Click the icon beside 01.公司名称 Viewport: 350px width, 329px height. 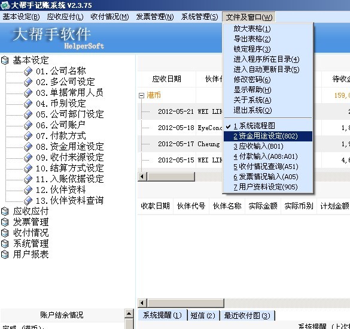(28, 71)
